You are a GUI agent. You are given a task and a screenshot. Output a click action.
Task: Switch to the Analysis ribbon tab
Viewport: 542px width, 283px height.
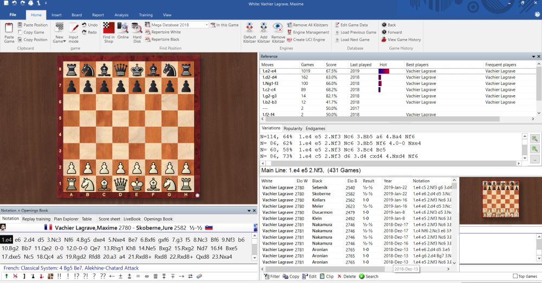121,15
